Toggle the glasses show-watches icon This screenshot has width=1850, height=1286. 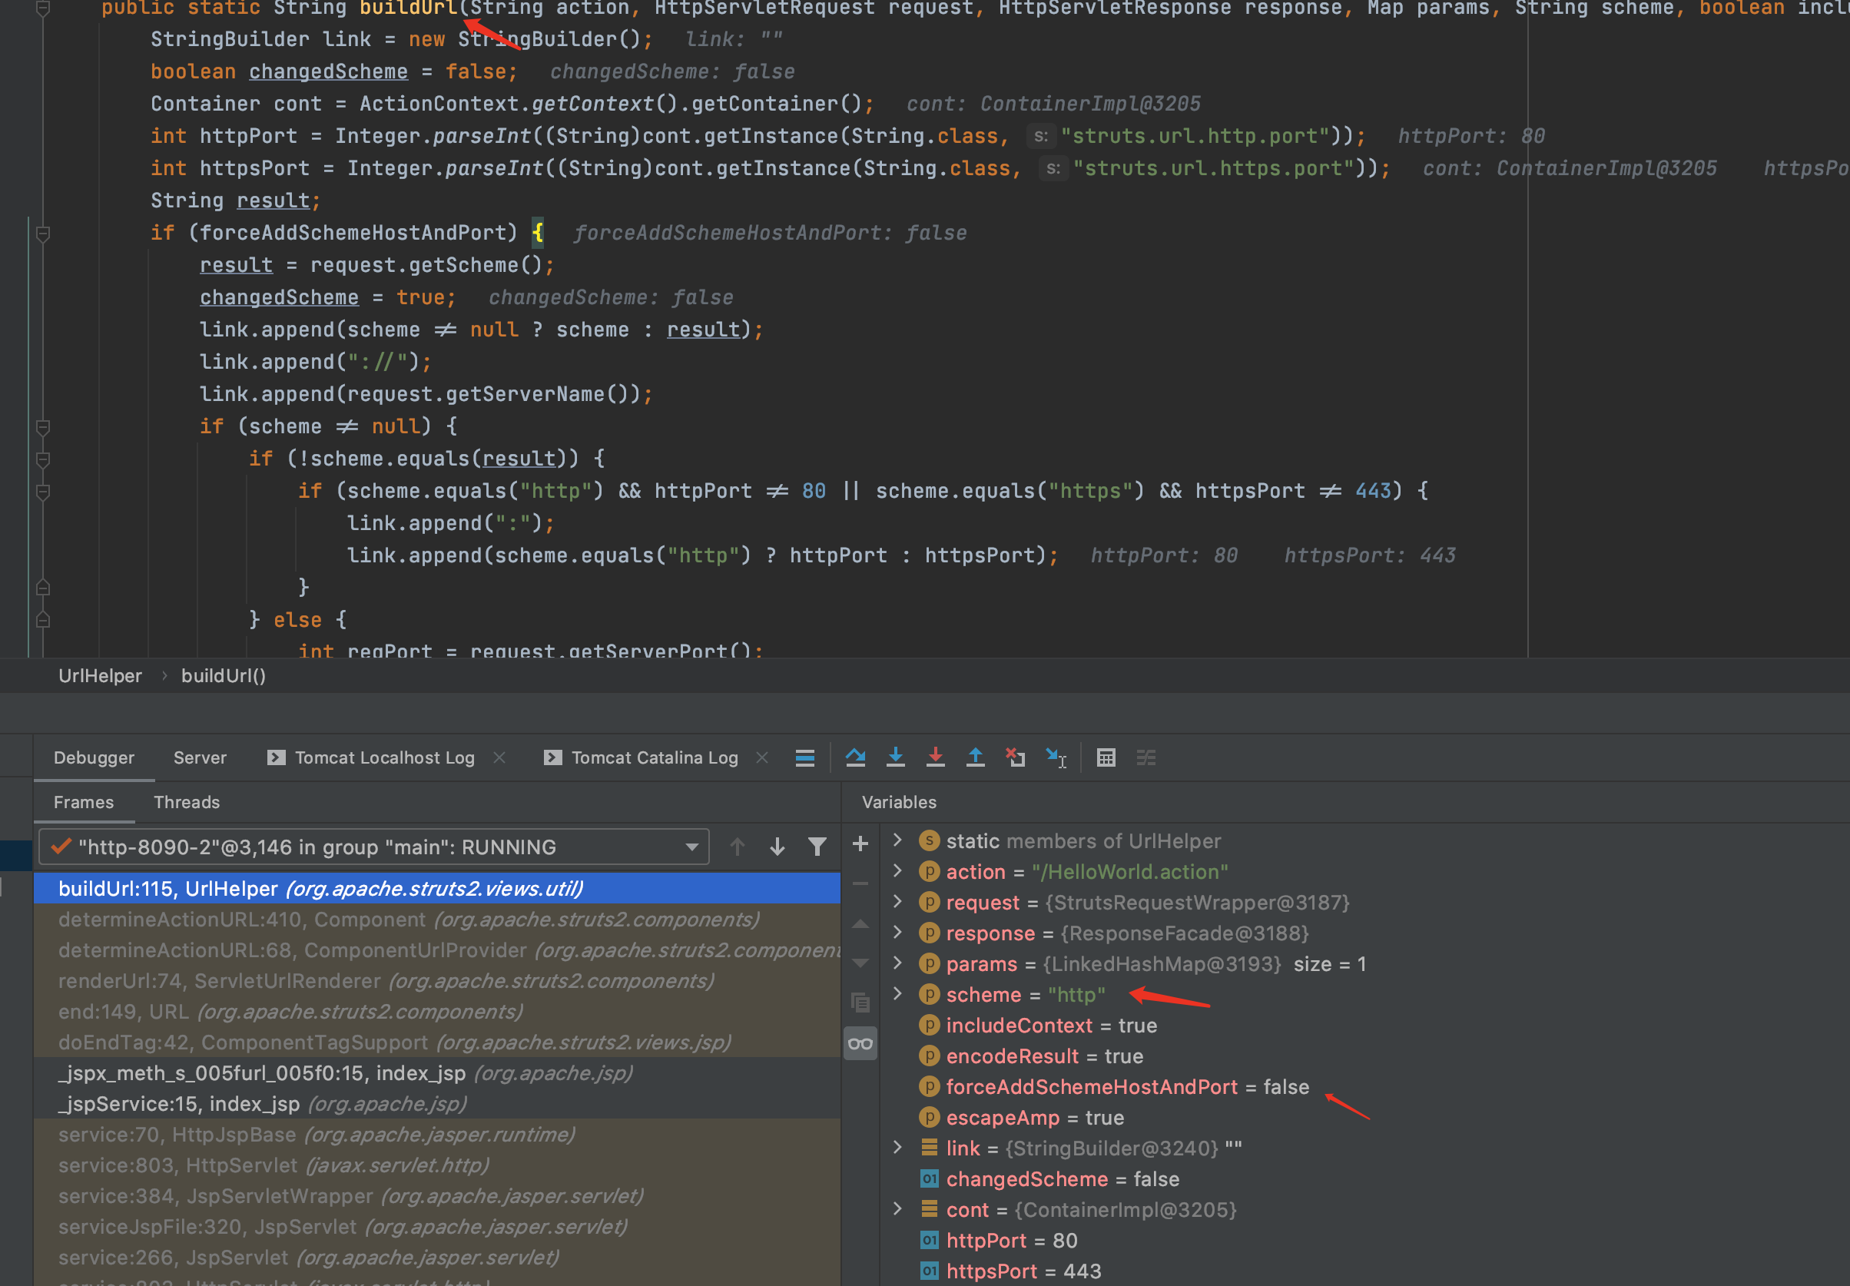click(x=860, y=1044)
